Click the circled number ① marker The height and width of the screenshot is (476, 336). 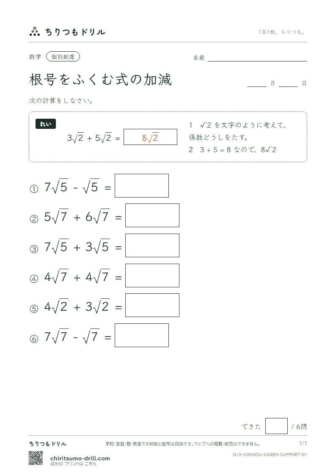34,189
